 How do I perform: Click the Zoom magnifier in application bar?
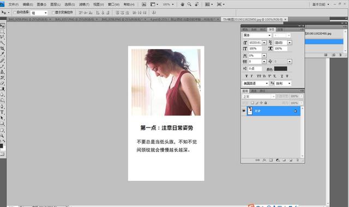point(189,4)
